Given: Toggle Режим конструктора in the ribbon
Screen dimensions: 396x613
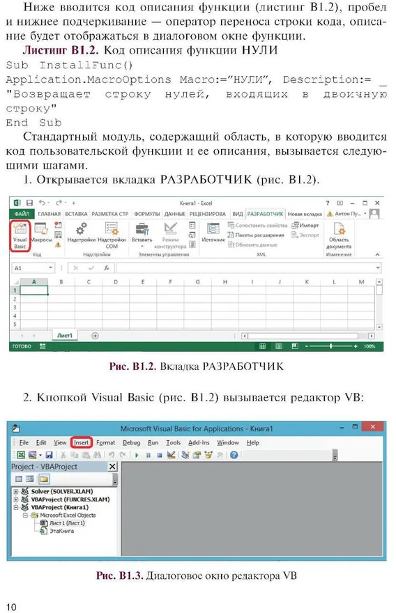Looking at the screenshot, I should 170,235.
